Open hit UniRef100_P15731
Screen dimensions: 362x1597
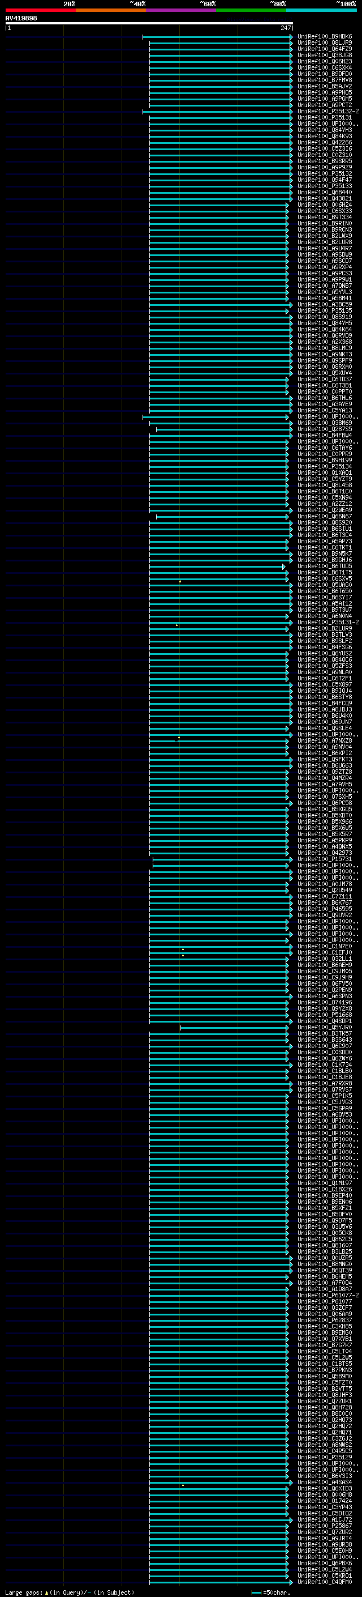coord(324,859)
